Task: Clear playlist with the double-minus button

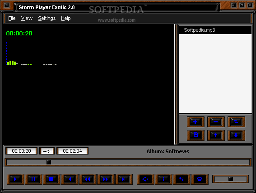Action: pyautogui.click(x=236, y=122)
